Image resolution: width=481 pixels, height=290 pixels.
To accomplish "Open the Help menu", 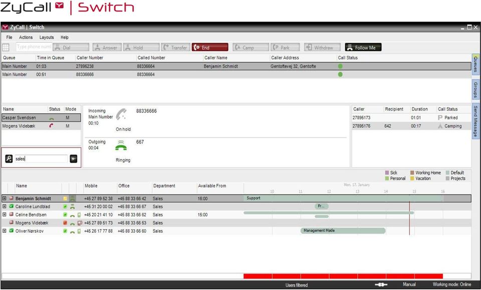I will 65,37.
